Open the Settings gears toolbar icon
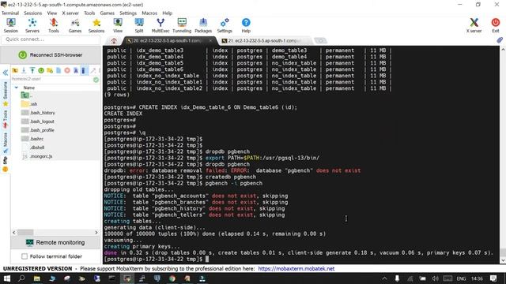The width and height of the screenshot is (506, 284). [225, 25]
